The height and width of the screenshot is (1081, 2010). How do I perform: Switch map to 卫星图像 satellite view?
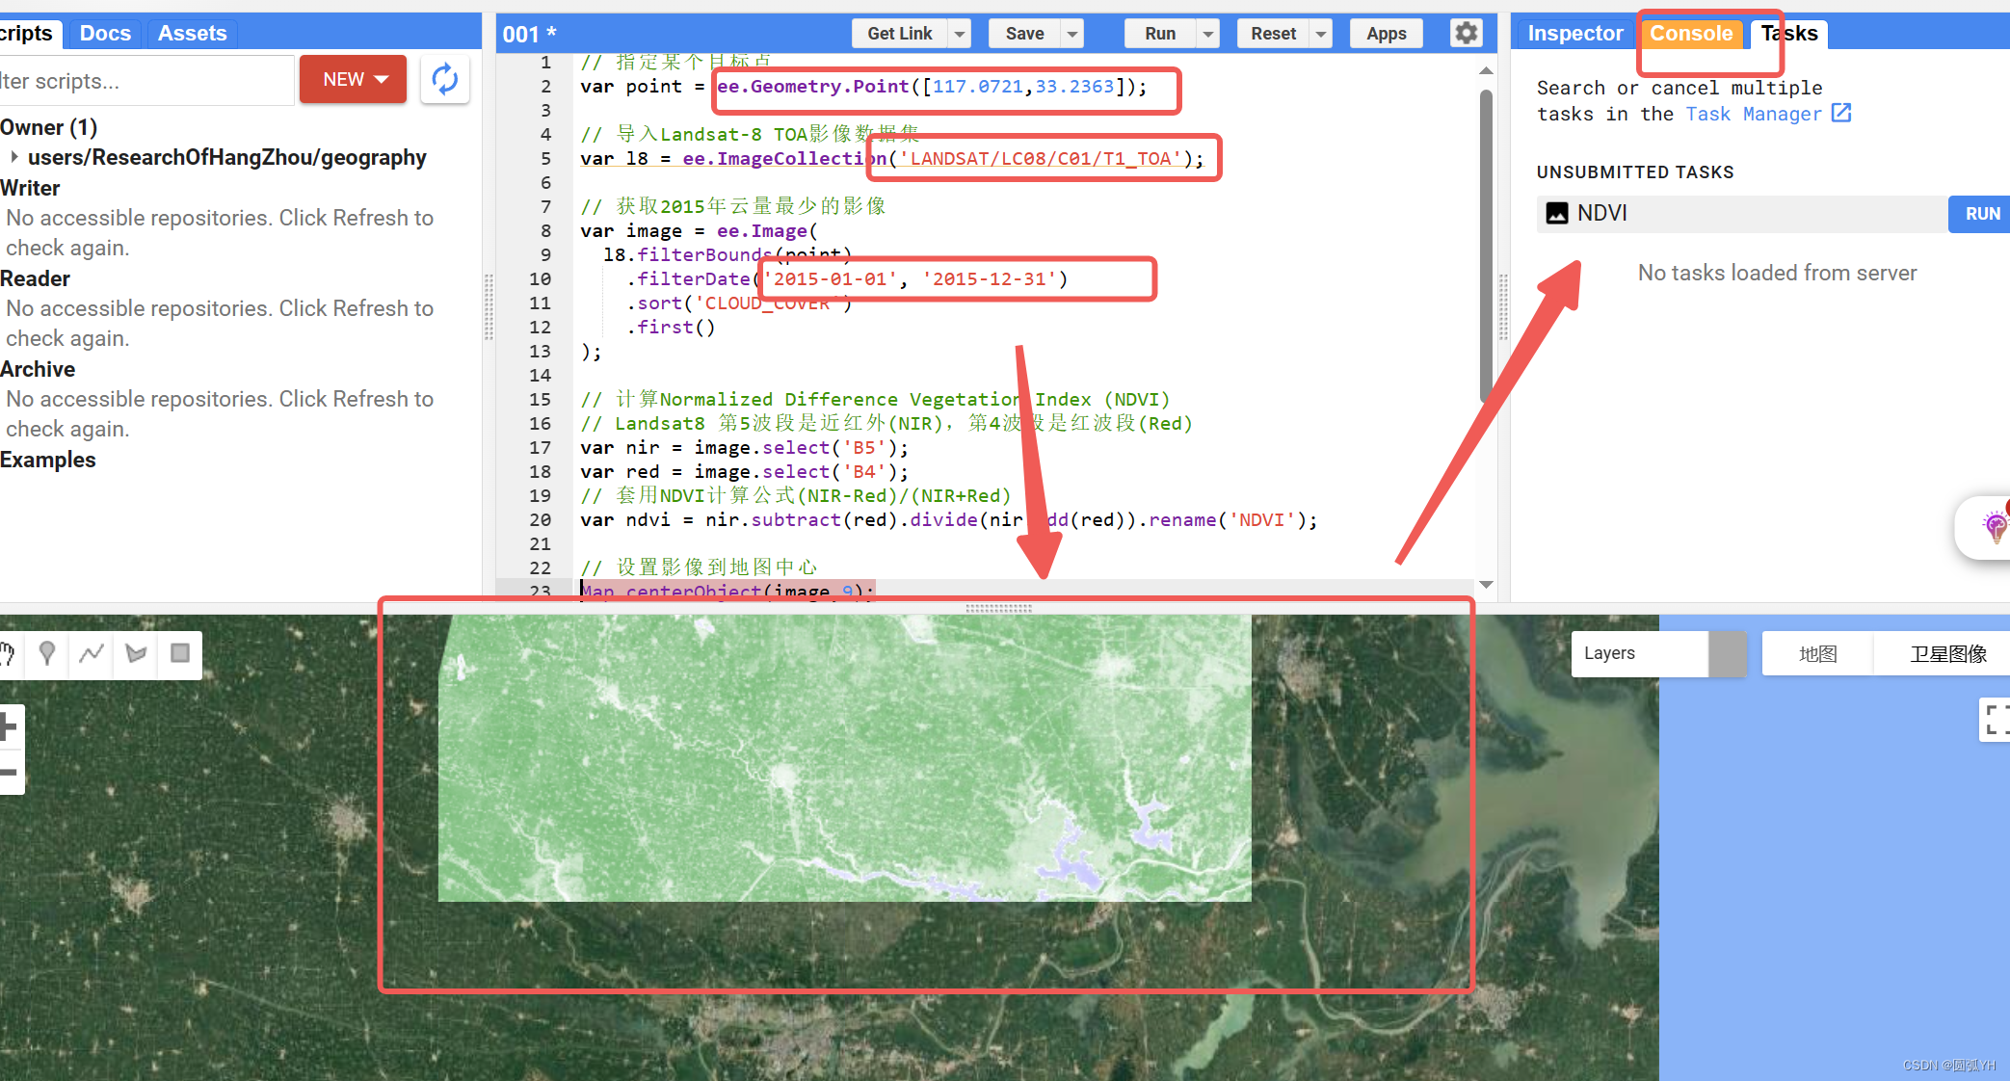pyautogui.click(x=1947, y=654)
